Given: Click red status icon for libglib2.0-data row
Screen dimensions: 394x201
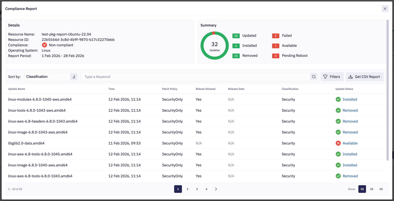Looking at the screenshot, I should click(338, 143).
